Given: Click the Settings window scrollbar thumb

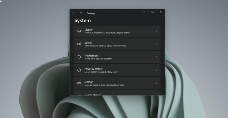Looking at the screenshot, I should [x=164, y=52].
